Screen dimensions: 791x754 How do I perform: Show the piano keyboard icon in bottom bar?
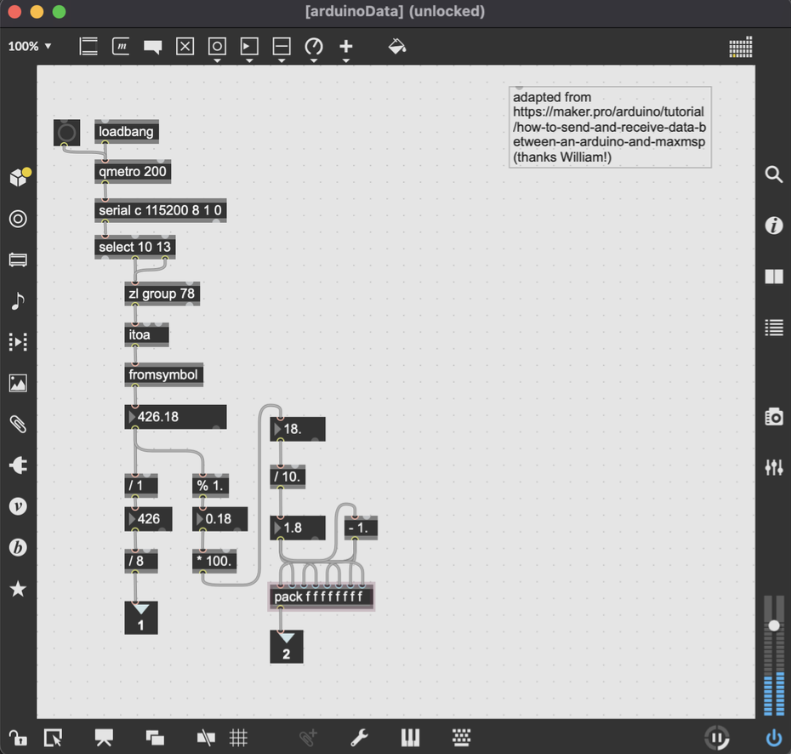coord(410,739)
